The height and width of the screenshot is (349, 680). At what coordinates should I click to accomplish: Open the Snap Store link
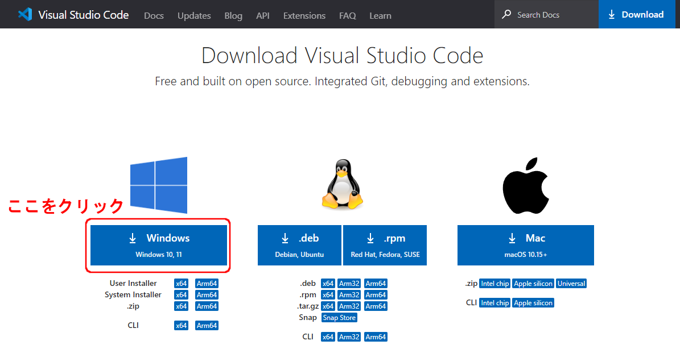point(340,318)
